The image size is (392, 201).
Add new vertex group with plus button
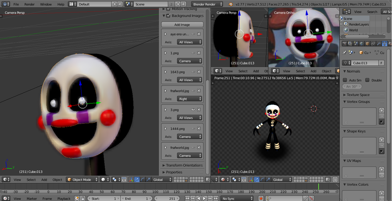382,110
